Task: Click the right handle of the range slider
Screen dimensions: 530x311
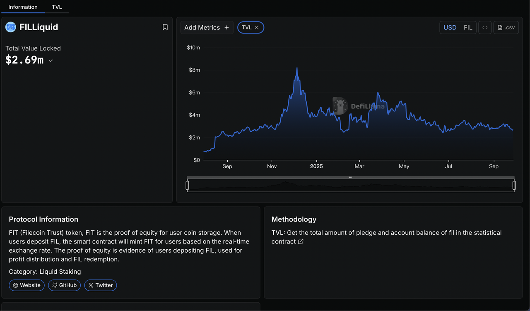Action: click(514, 186)
